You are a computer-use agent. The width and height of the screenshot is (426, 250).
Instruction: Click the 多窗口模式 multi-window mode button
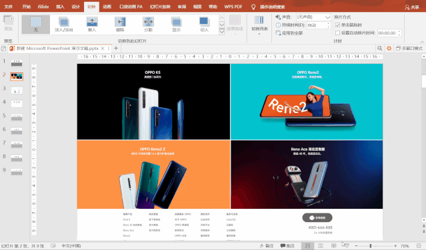(409, 49)
